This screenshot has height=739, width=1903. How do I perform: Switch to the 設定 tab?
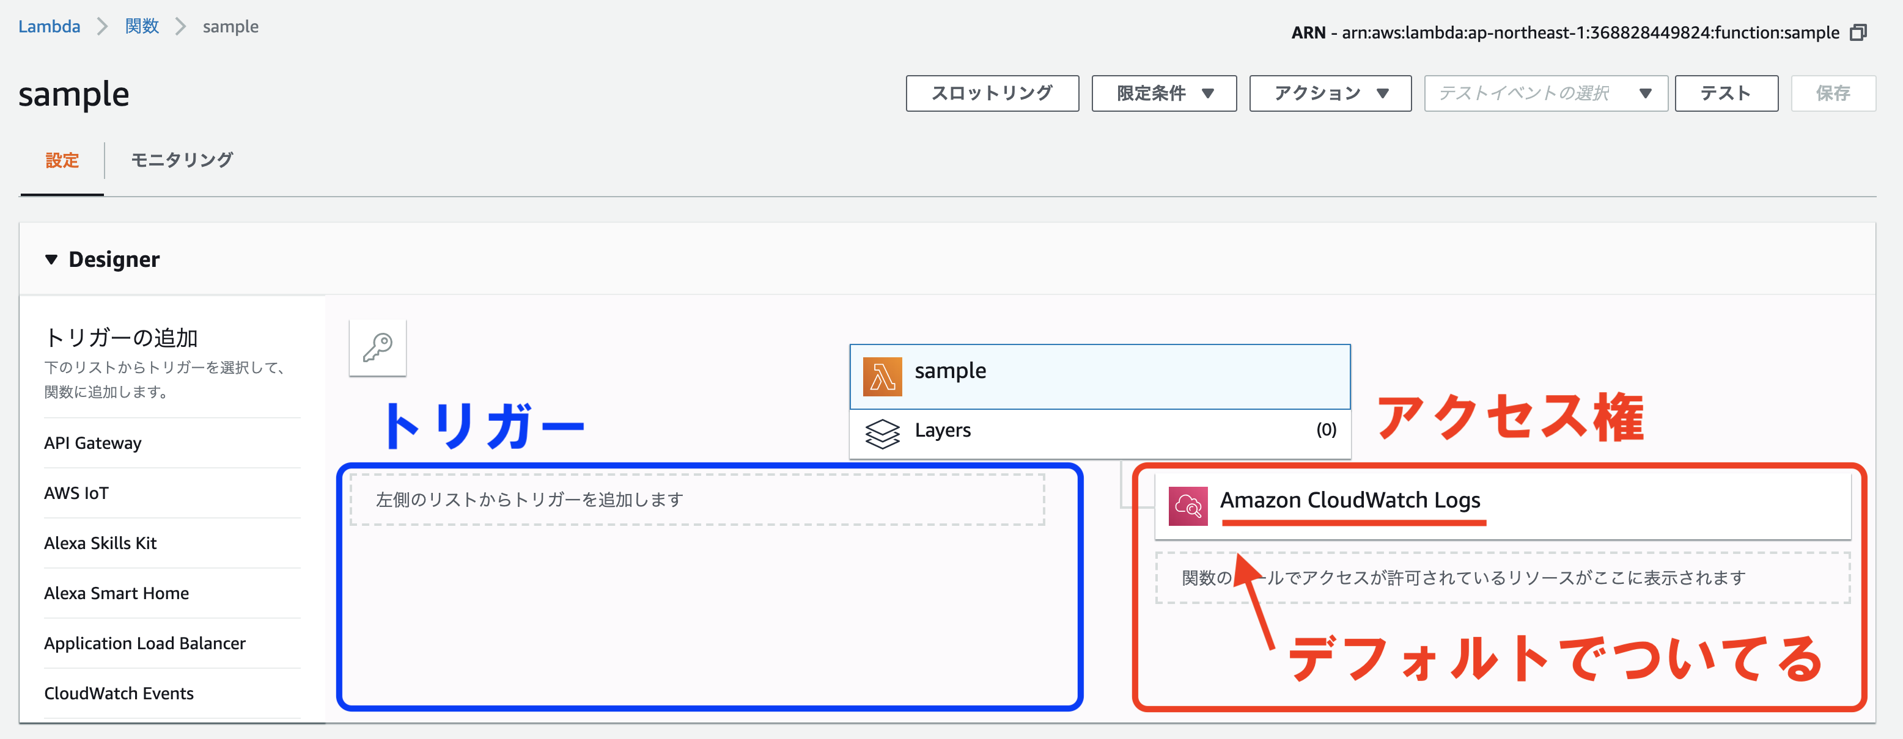click(62, 160)
